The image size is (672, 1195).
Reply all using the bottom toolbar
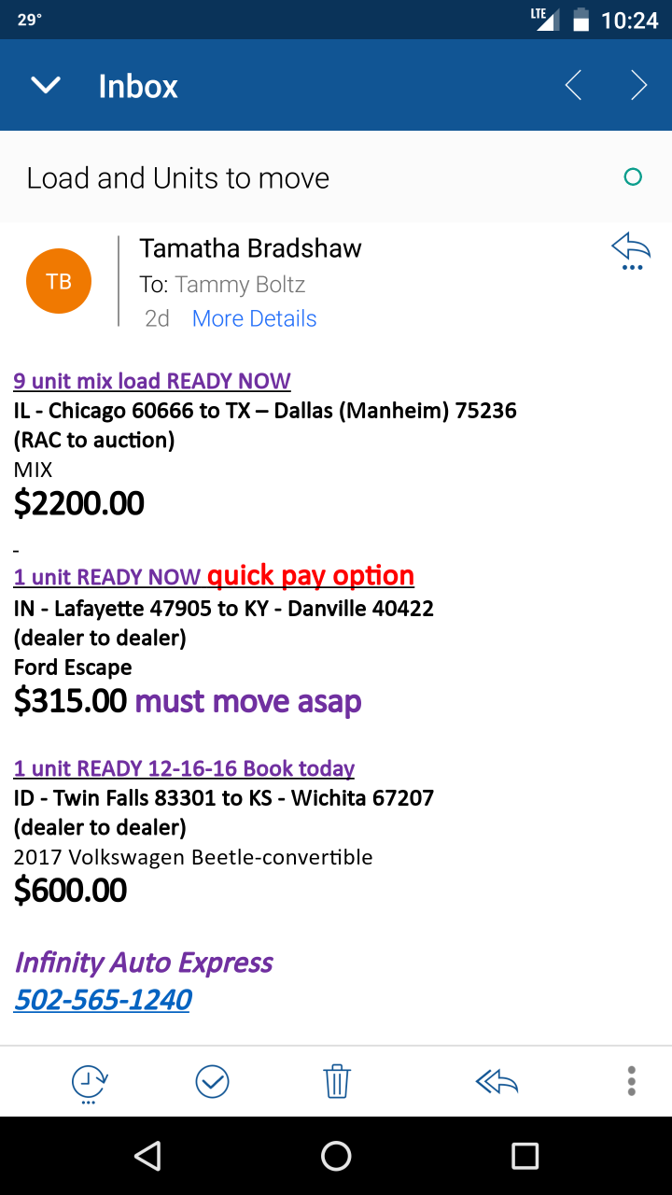497,1081
